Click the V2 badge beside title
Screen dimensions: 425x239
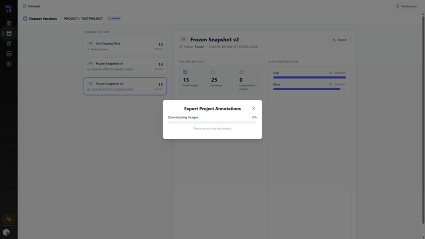click(x=183, y=39)
